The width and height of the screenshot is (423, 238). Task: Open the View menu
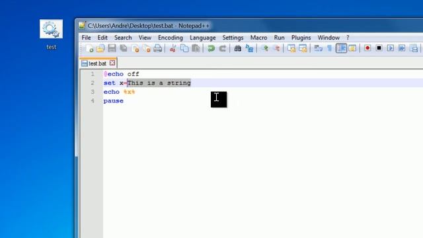coord(145,38)
